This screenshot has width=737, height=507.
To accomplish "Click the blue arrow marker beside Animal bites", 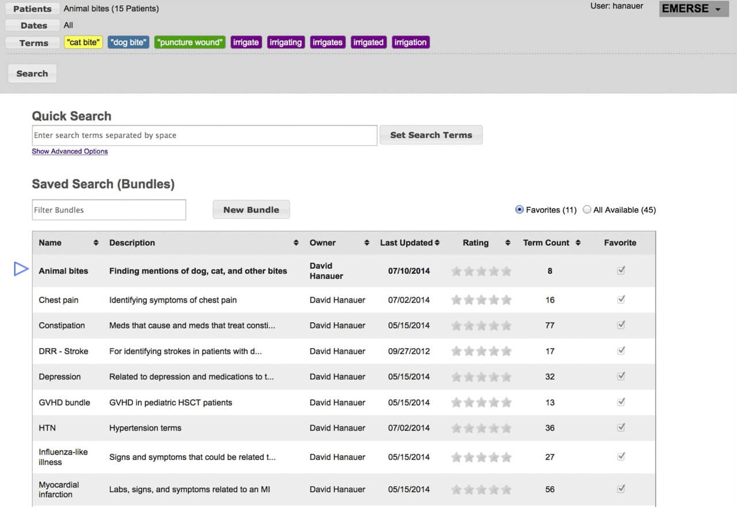I will coord(21,268).
